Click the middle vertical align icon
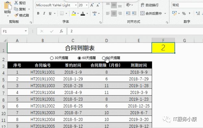The height and width of the screenshot is (128, 203). coord(114,5)
